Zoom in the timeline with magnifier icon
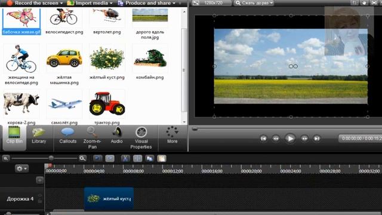Viewport: 382px width, 215px height. pyautogui.click(x=82, y=158)
